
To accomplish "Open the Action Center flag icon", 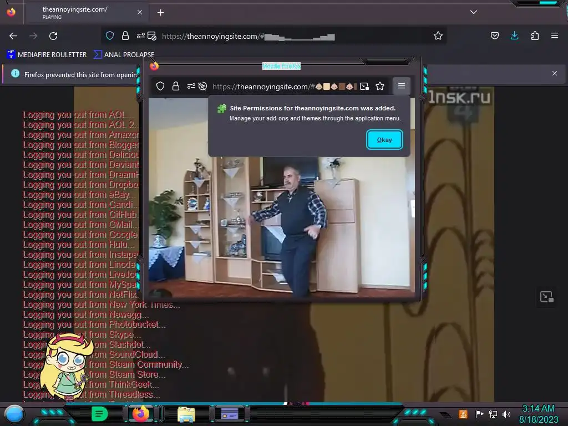I will 479,414.
